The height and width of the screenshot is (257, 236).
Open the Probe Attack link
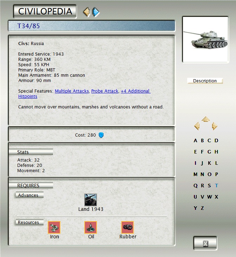[105, 91]
